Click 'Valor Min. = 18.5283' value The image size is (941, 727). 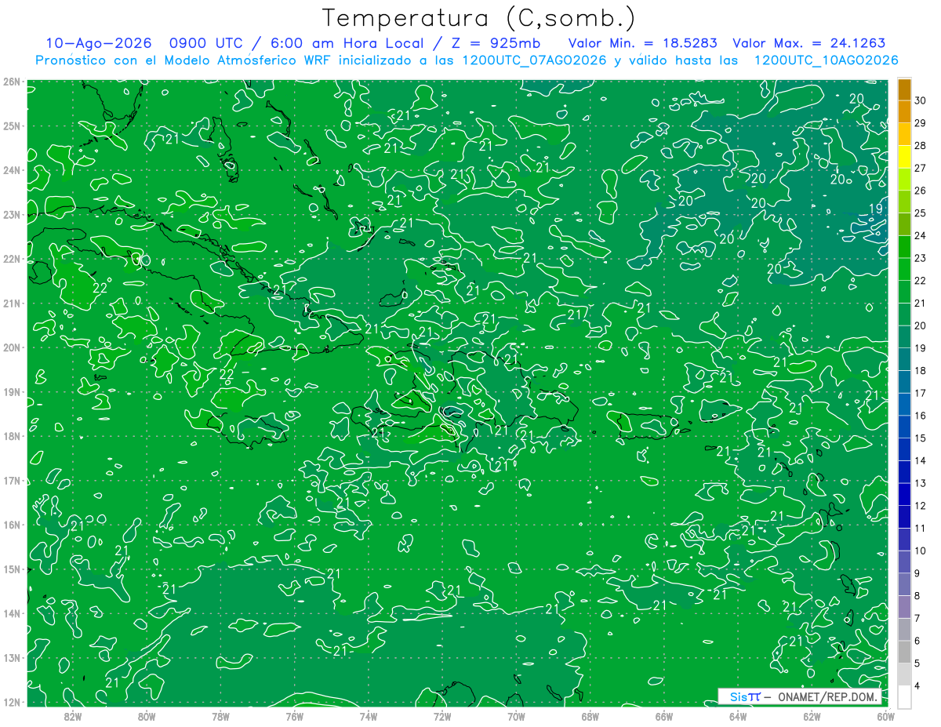(x=643, y=44)
